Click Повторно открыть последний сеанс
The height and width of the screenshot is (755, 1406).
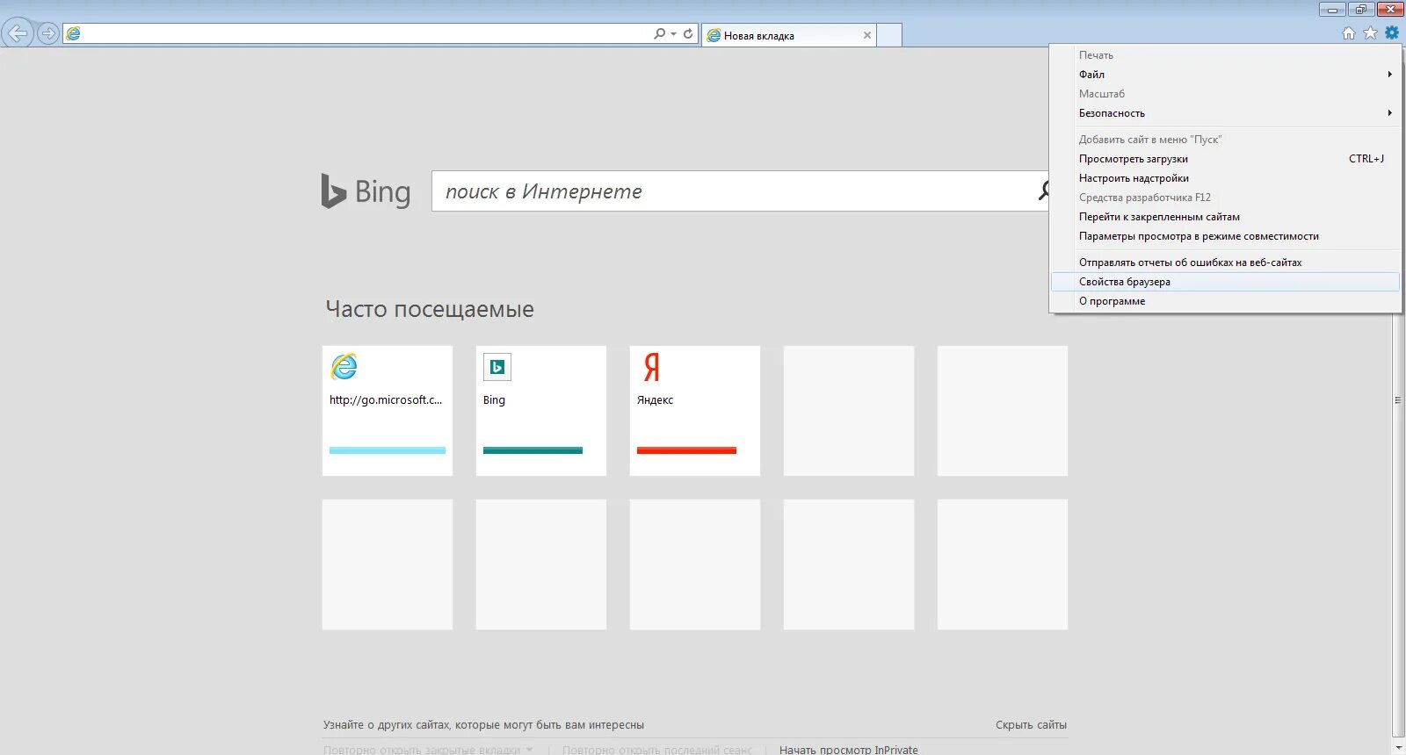pos(657,750)
